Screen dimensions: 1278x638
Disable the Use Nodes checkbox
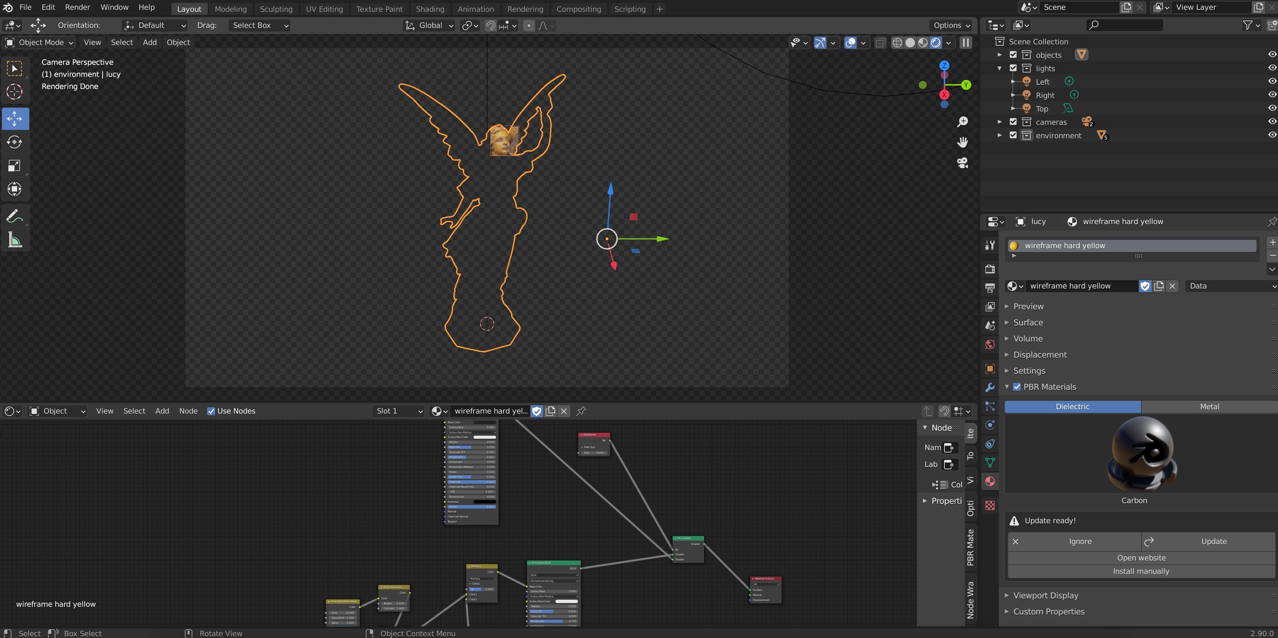211,411
